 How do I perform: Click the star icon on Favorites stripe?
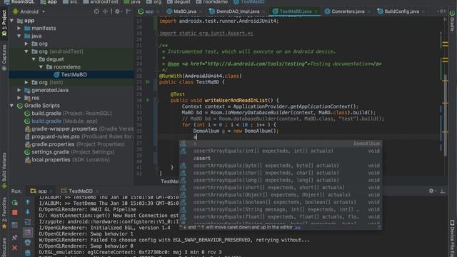(4, 226)
